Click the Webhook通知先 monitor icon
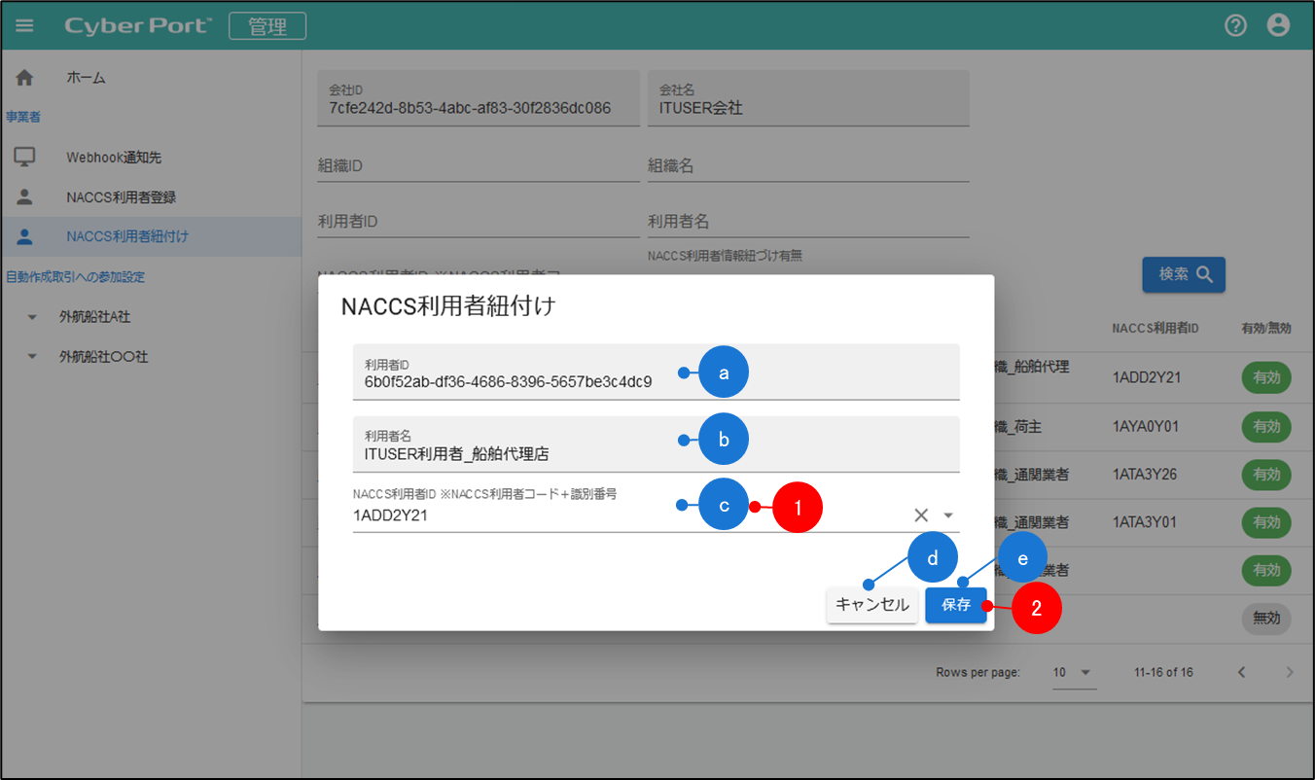The height and width of the screenshot is (780, 1315). (x=25, y=157)
